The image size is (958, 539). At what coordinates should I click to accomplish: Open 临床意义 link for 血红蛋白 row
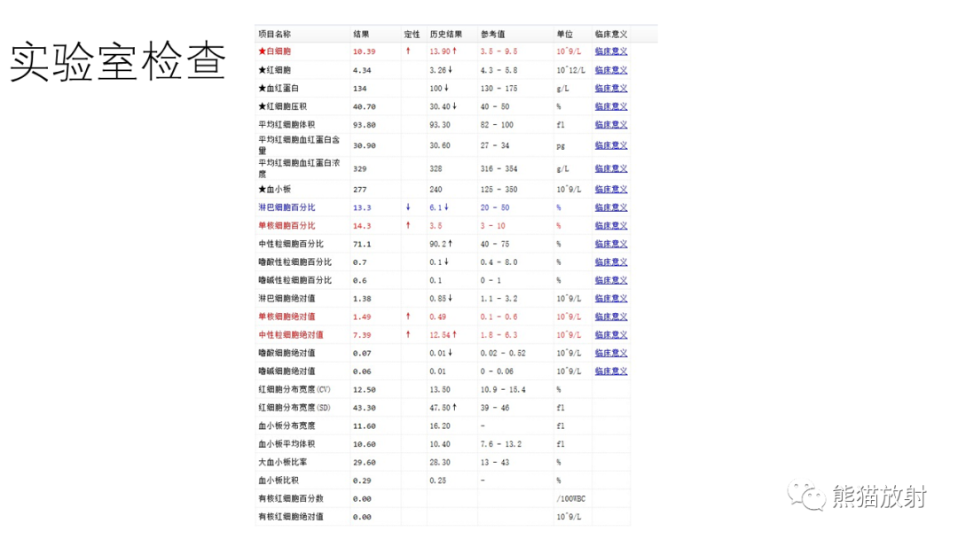611,88
